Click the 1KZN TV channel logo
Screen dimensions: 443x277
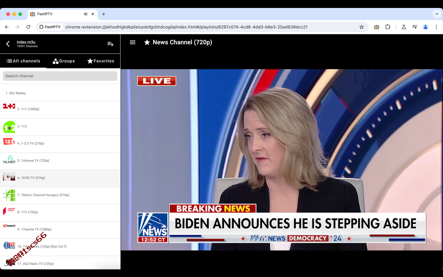tap(9, 177)
